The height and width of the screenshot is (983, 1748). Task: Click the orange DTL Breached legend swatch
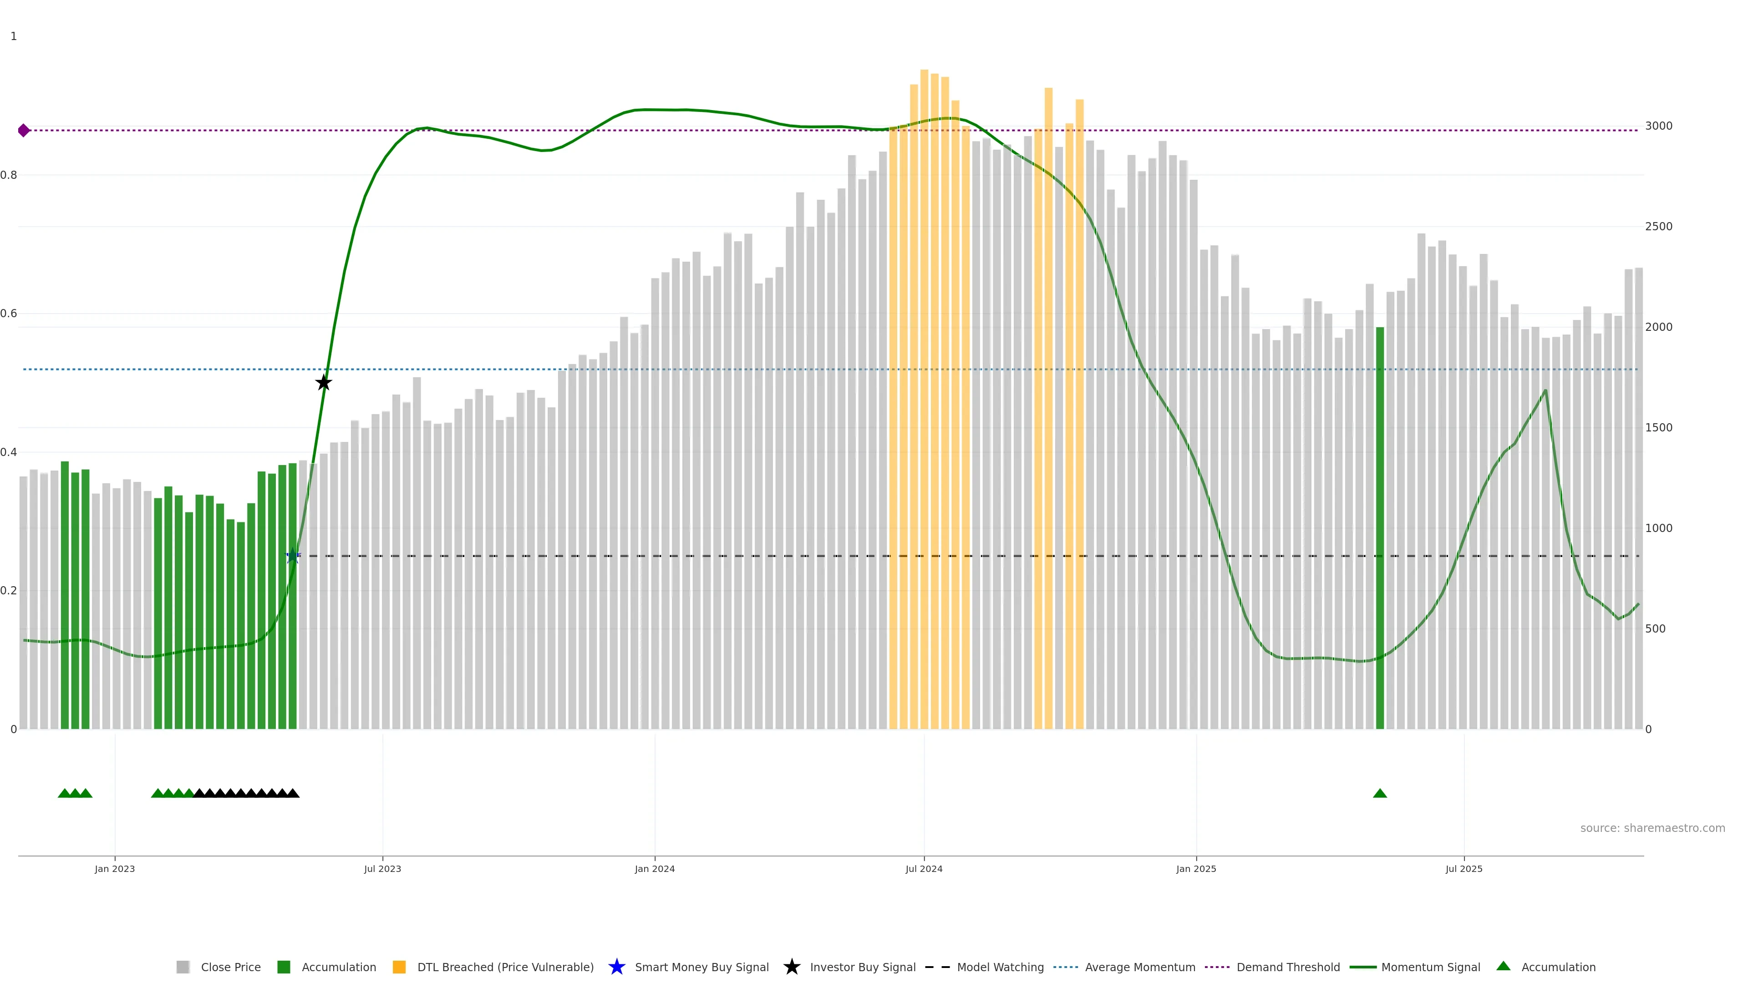(x=399, y=967)
